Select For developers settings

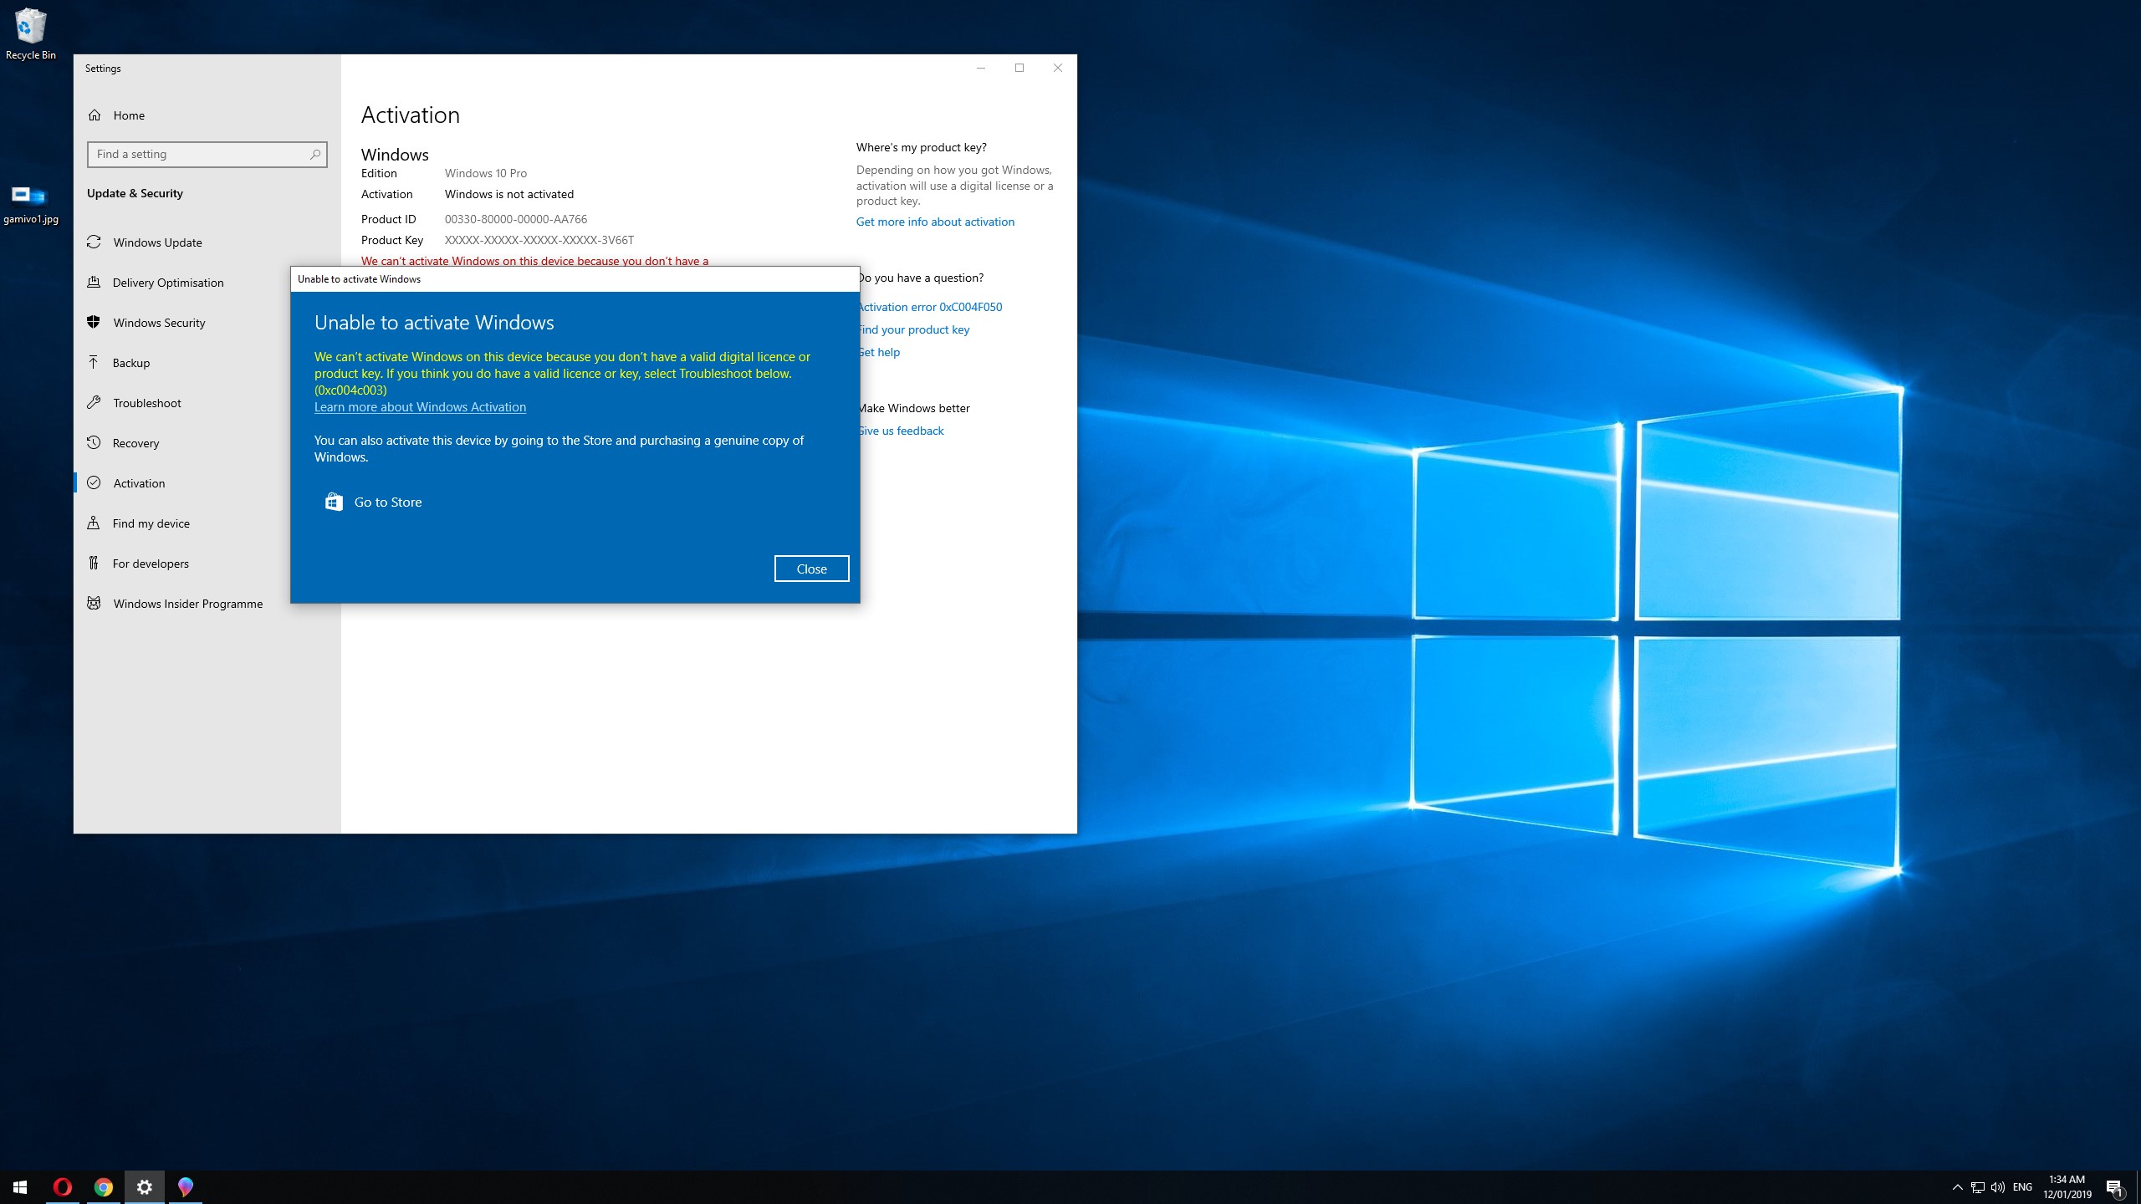151,564
